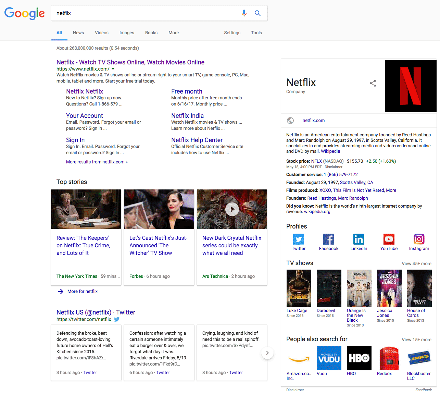Open Netflix Twitter profile icon

[x=299, y=239]
